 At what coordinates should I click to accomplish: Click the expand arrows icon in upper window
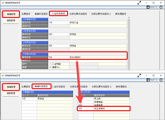click(x=139, y=3)
